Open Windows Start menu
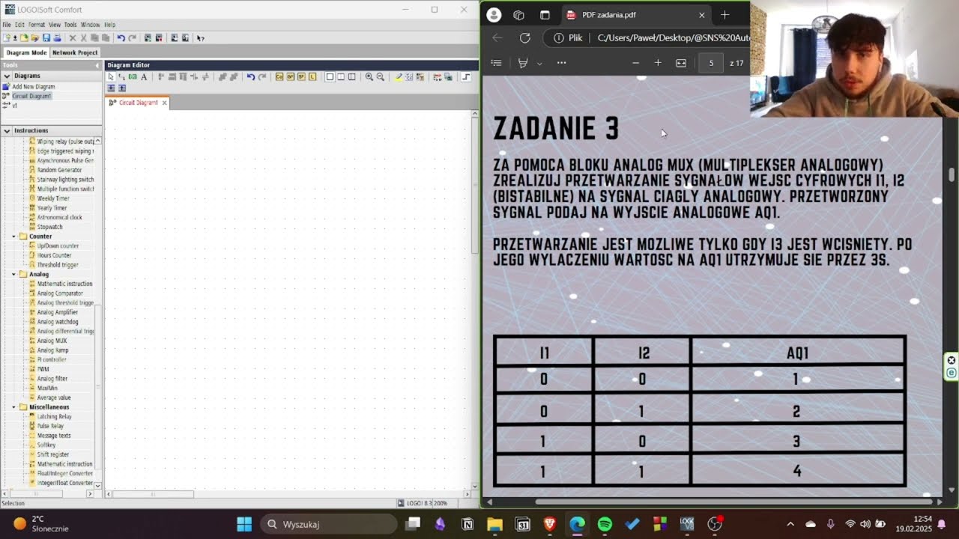Screen dimensions: 959x539 tap(244, 524)
